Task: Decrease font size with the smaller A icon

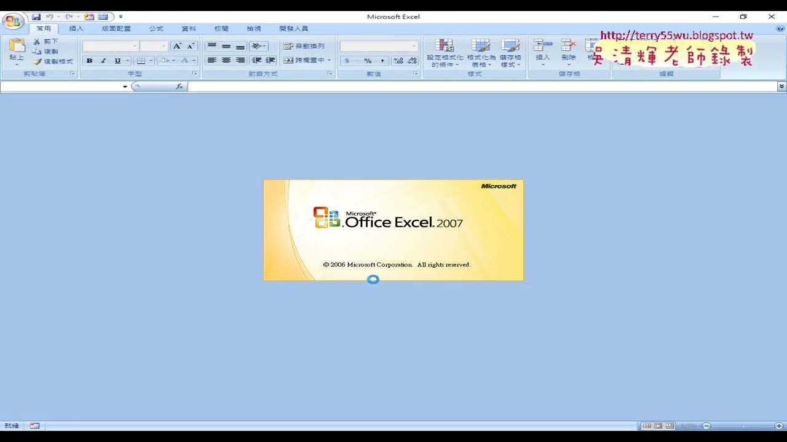Action: [191, 46]
